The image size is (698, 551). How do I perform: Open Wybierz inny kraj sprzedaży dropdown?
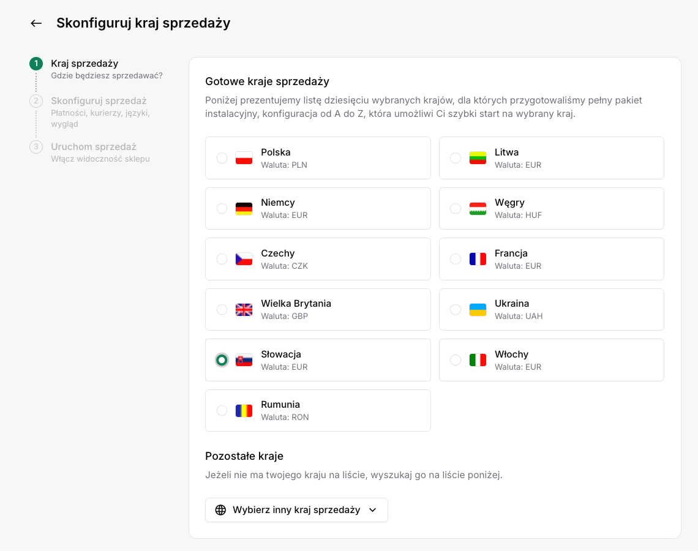click(296, 510)
